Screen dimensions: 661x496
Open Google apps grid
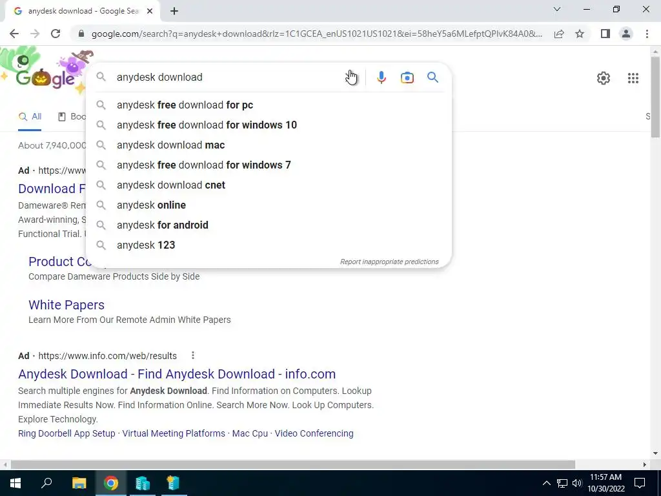[x=633, y=78]
